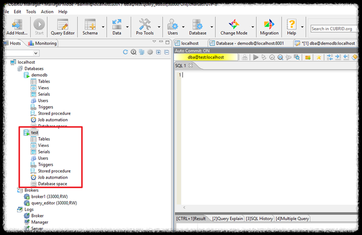Expand all nodes in Hosts panel
This screenshot has height=235, width=362.
tap(158, 52)
